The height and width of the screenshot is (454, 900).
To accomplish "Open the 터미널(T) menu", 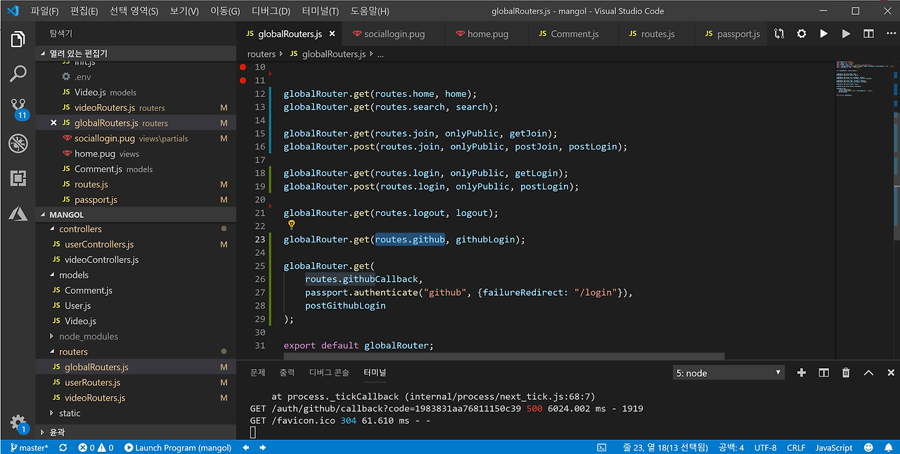I will tap(320, 11).
